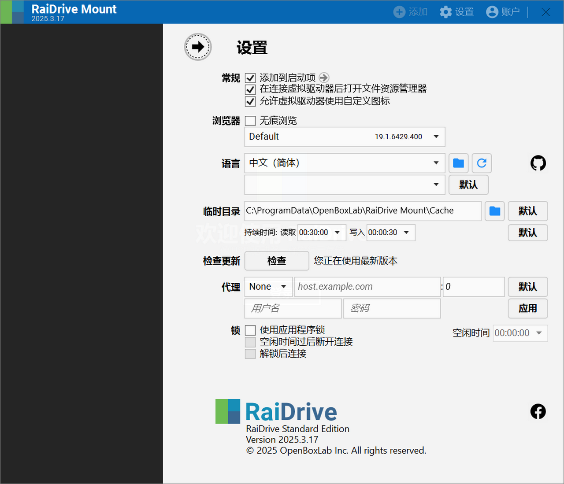Click arrow icon beside 添加到启动项
This screenshot has height=484, width=564.
324,78
